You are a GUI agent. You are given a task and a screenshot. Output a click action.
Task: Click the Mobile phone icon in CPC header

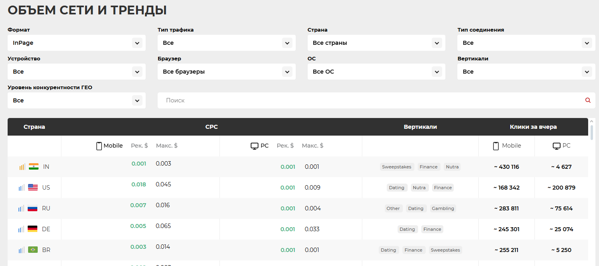(x=99, y=146)
